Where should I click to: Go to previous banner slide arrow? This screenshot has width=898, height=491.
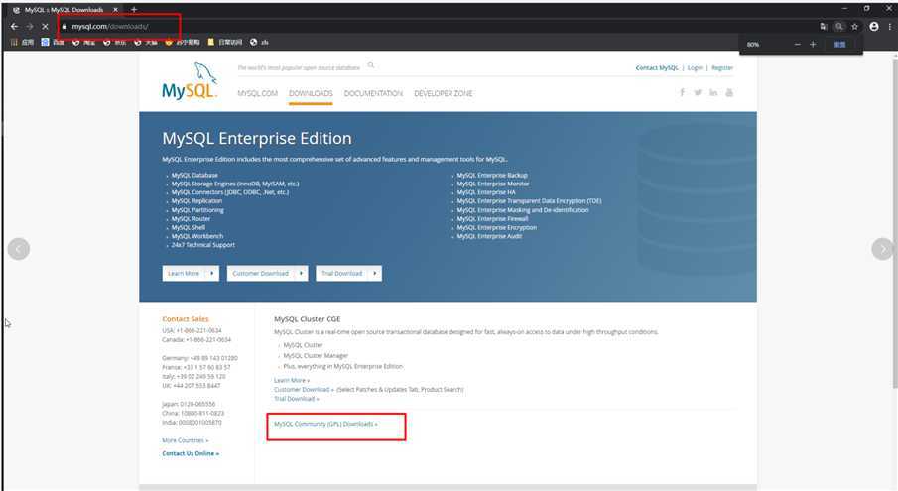[19, 249]
